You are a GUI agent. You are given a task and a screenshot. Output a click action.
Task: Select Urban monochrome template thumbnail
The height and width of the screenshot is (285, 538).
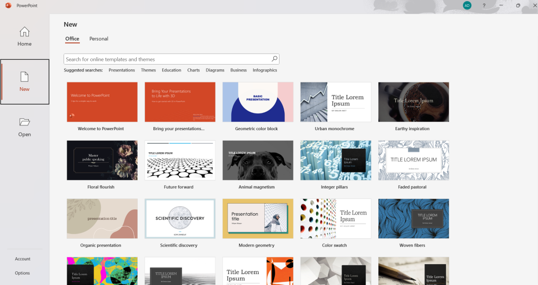(336, 102)
